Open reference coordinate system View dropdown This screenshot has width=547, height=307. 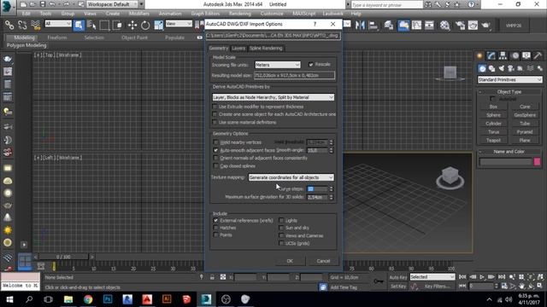pyautogui.click(x=179, y=24)
